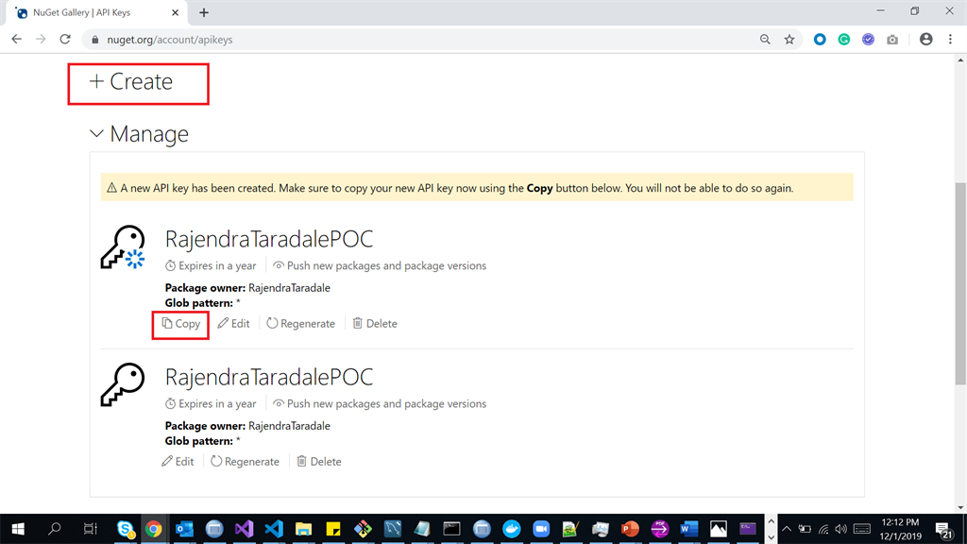
Task: Open Task View on the taskbar
Action: 90,529
